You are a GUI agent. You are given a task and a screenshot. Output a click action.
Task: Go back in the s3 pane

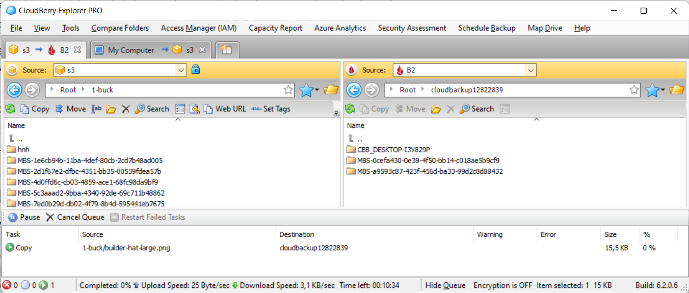click(14, 90)
